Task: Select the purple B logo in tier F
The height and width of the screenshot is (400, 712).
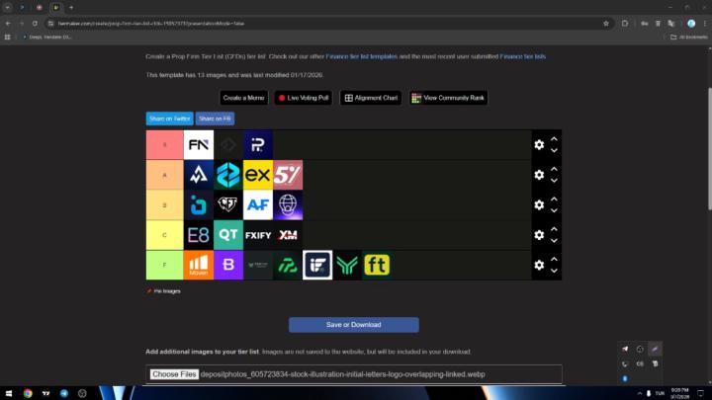Action: tap(228, 265)
